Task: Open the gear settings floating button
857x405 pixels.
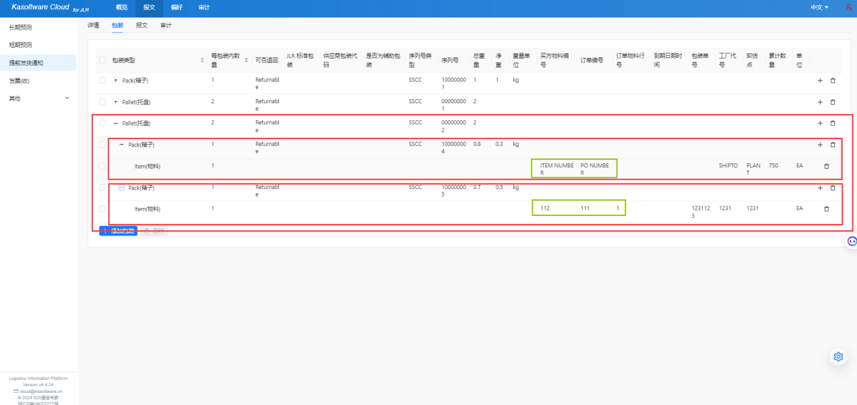Action: (838, 356)
